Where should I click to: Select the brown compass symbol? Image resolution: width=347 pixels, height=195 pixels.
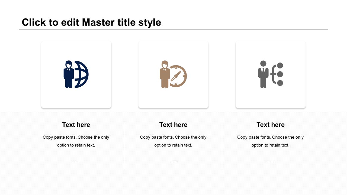[x=178, y=76]
